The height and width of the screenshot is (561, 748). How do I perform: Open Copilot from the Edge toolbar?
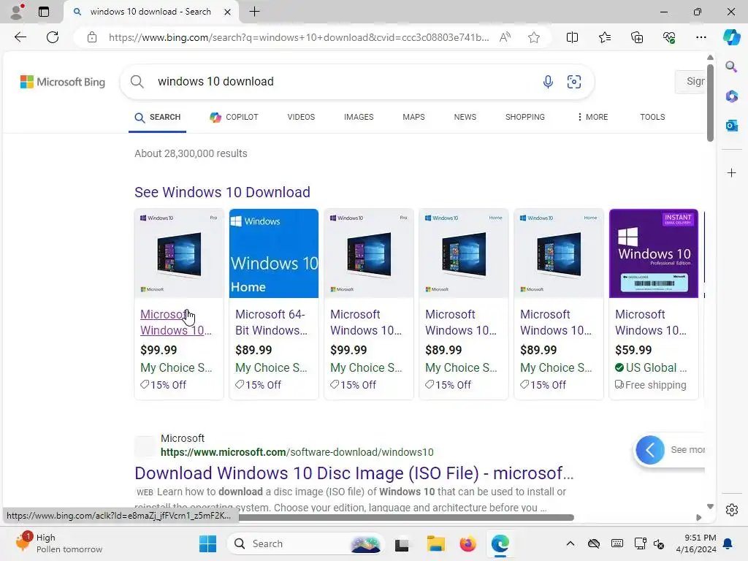(x=731, y=37)
